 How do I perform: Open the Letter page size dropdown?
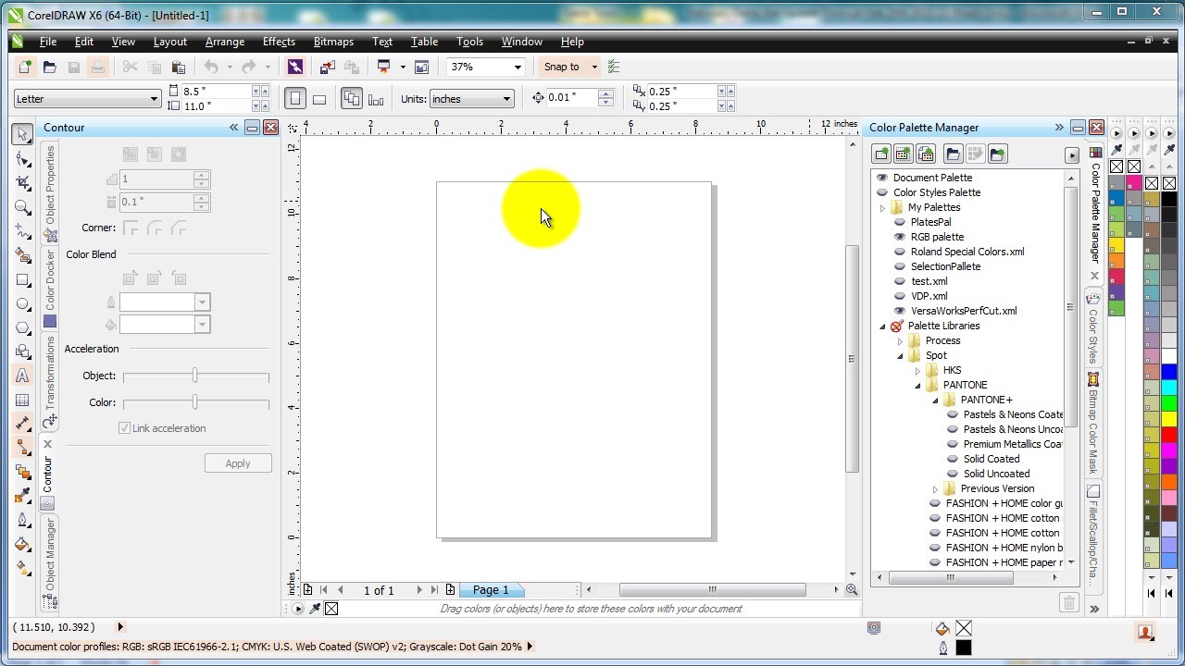(x=154, y=99)
